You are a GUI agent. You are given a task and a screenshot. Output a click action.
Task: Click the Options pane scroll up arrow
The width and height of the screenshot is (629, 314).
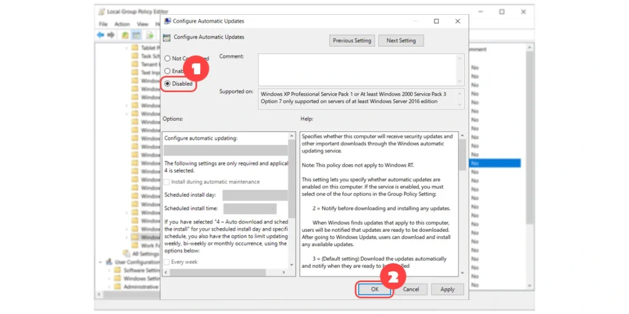tap(292, 136)
